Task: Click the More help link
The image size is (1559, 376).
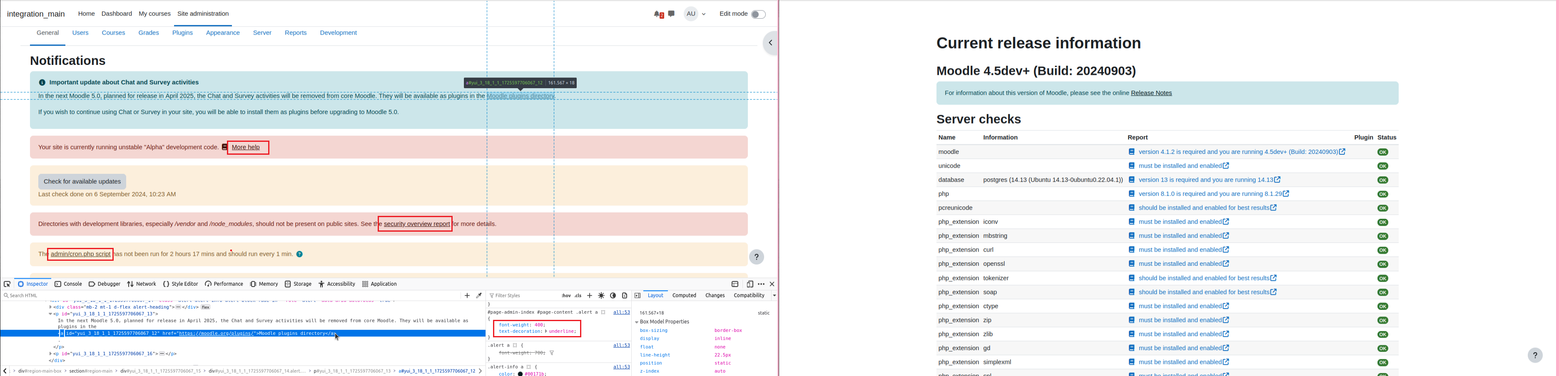Action: tap(246, 148)
